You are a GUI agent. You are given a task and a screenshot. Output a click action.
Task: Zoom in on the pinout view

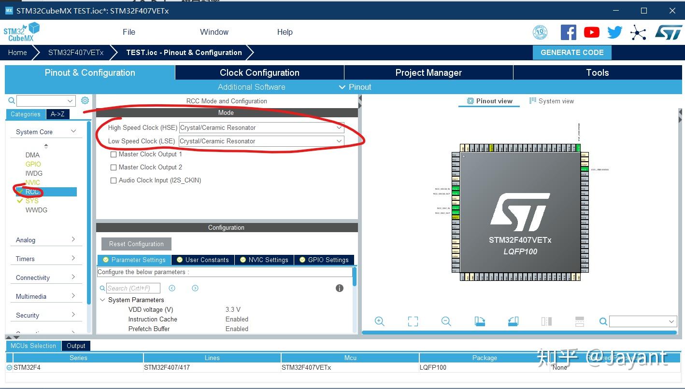click(x=379, y=321)
